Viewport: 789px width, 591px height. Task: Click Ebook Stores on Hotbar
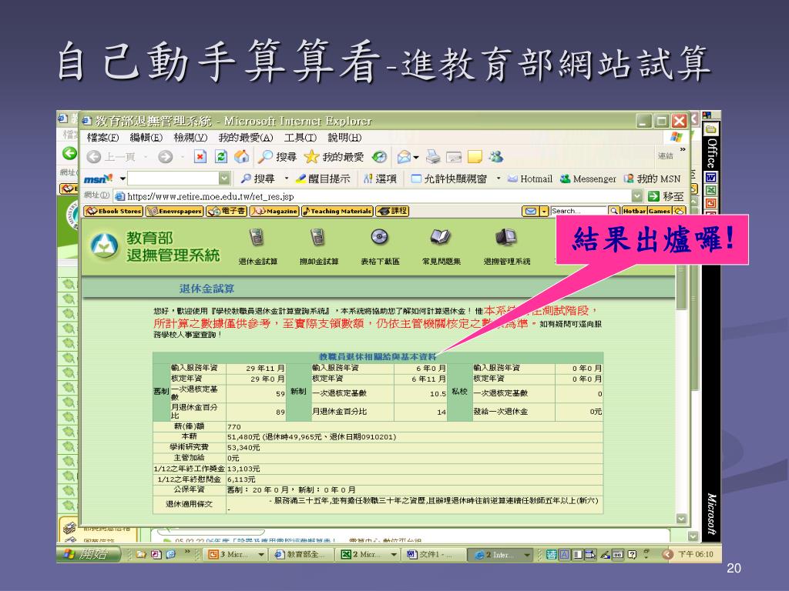(x=114, y=211)
